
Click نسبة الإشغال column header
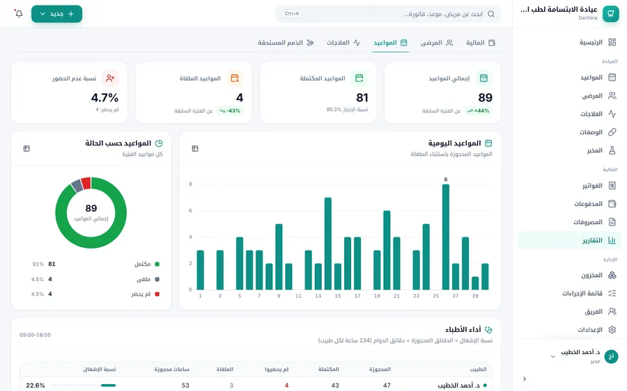pyautogui.click(x=100, y=369)
